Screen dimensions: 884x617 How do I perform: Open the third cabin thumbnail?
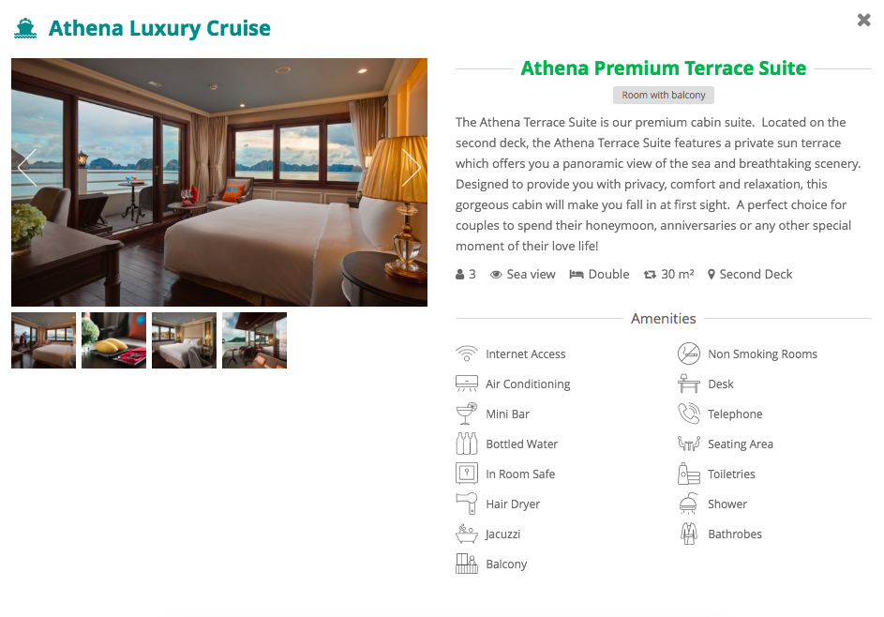(x=184, y=340)
